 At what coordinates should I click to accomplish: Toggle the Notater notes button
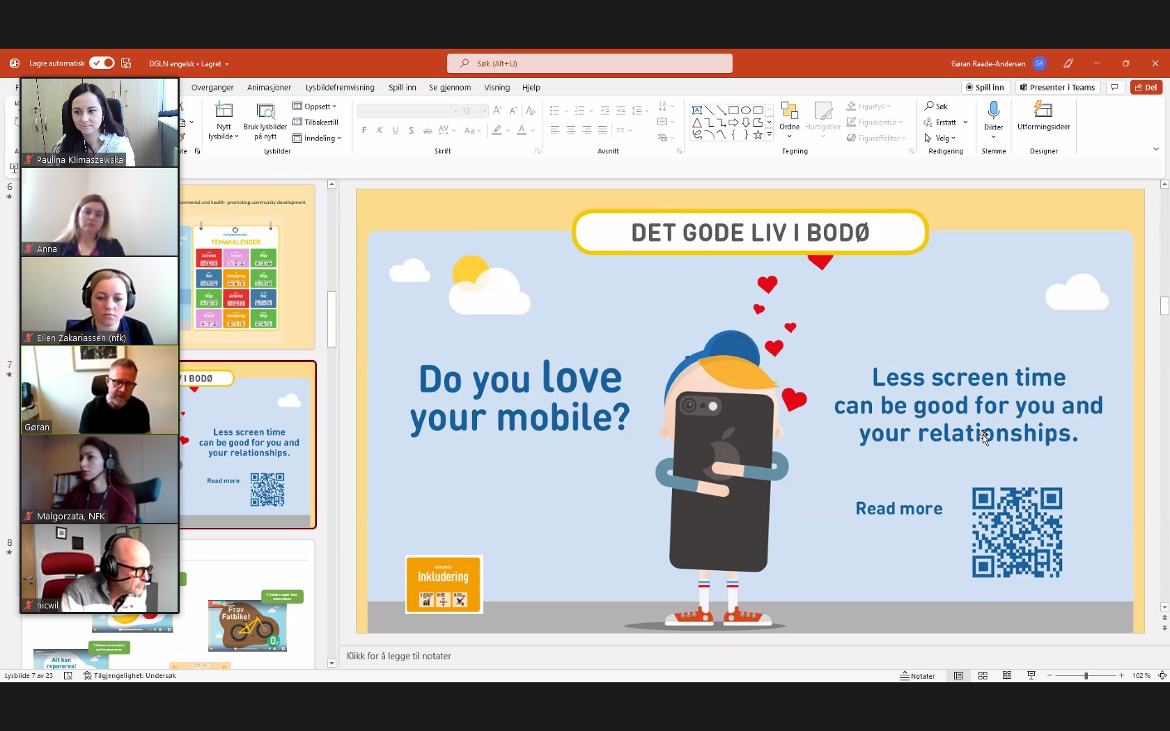tap(917, 676)
